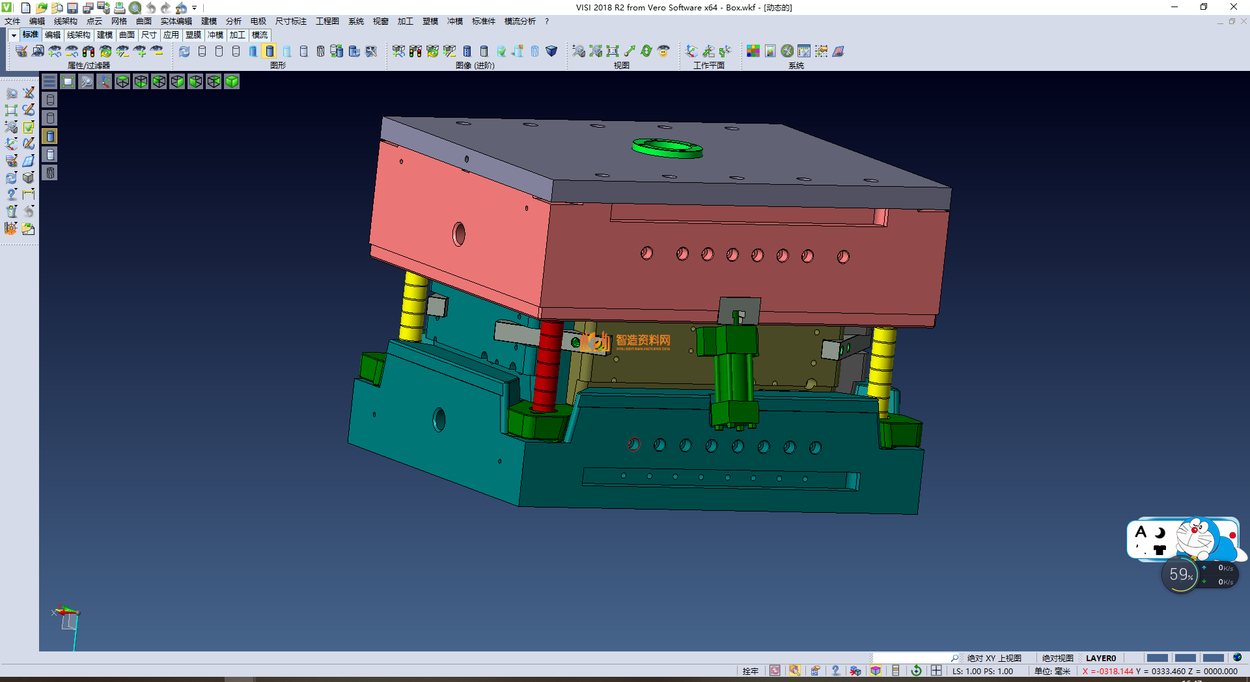
Task: Open the viewport list menu button
Action: tap(49, 81)
